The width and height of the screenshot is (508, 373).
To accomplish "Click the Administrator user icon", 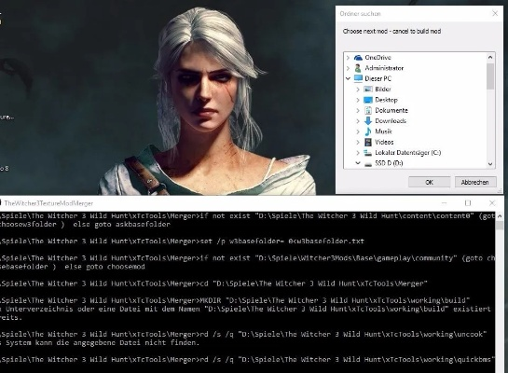I will [x=358, y=68].
